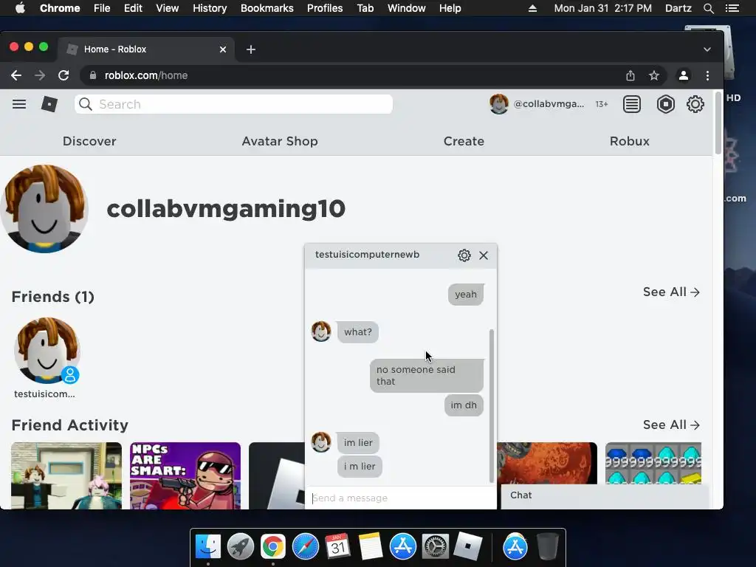Bookmark this page with star icon
Image resolution: width=756 pixels, height=567 pixels.
click(654, 75)
